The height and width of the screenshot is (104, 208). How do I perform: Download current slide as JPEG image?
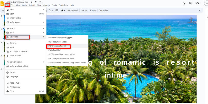tap(67, 54)
